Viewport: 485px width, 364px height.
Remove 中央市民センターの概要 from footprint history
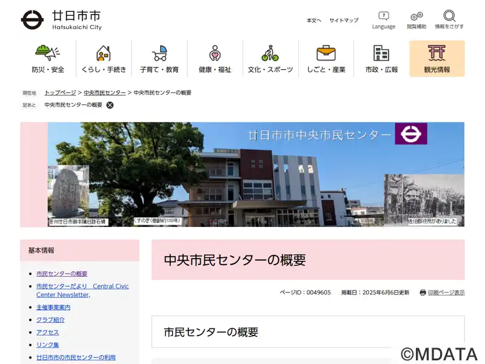(x=110, y=105)
